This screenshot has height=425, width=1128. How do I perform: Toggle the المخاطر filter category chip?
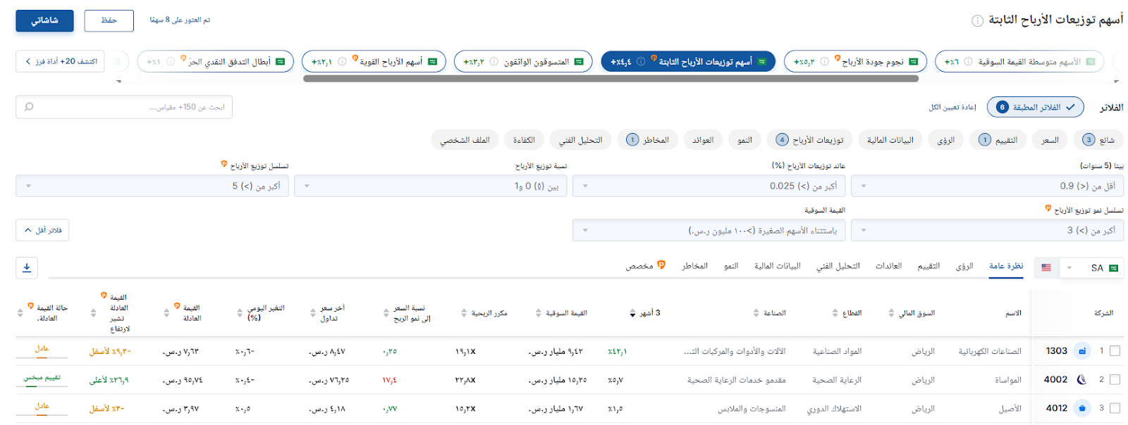pos(648,140)
